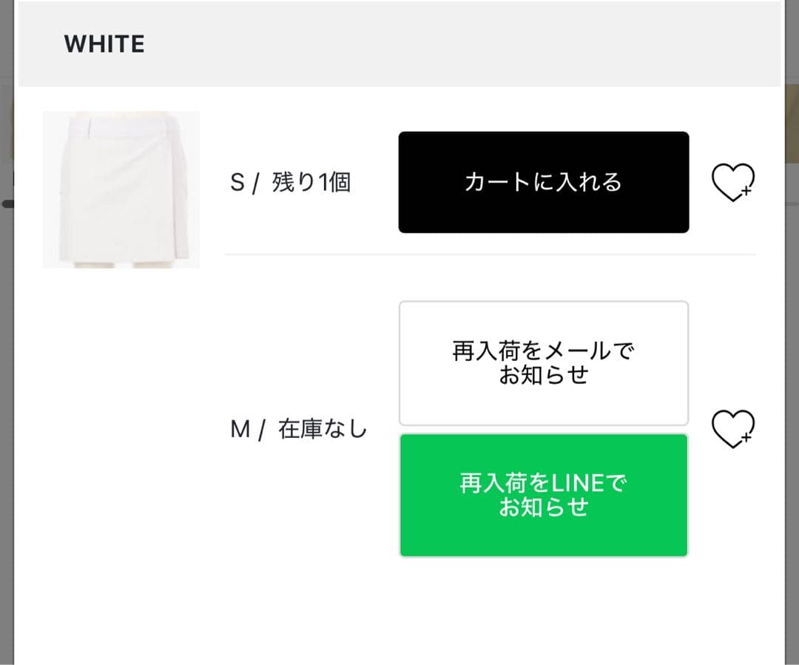This screenshot has width=799, height=665.
Task: Request LINE restock notification for size M
Action: [544, 494]
